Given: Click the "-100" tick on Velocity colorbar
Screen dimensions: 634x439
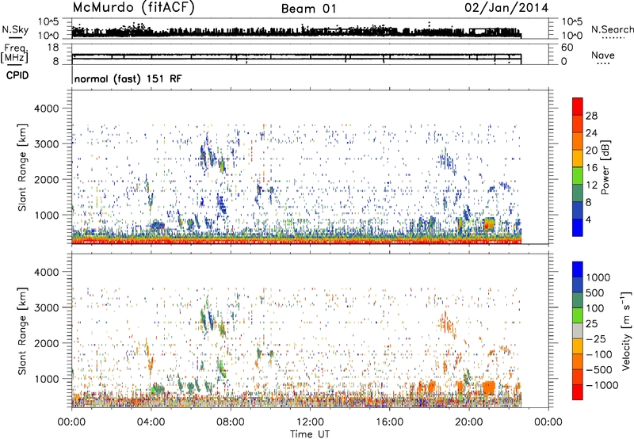Looking at the screenshot, I should (x=599, y=354).
